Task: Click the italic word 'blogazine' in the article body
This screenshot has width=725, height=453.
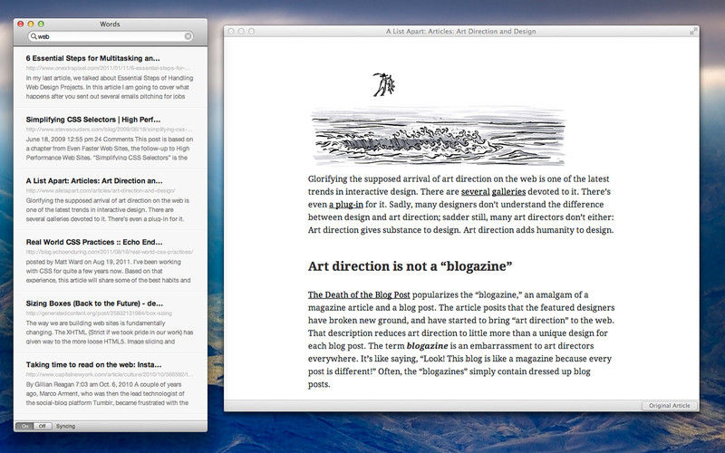Action: click(427, 346)
